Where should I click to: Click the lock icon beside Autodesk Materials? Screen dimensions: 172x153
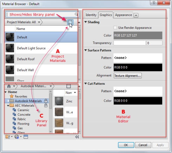tap(46, 101)
